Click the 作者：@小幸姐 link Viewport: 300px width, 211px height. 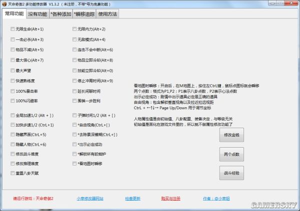pyautogui.click(x=216, y=199)
